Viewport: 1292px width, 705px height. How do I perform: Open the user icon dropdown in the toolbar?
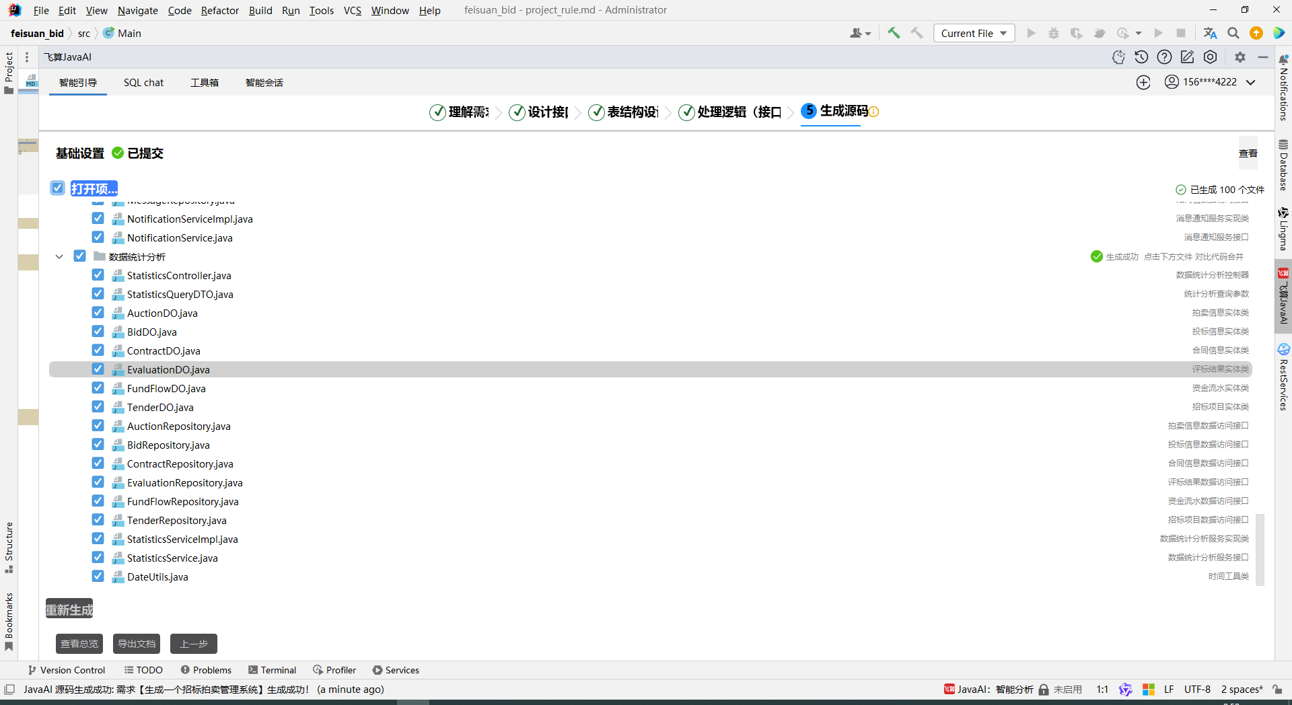coord(860,33)
